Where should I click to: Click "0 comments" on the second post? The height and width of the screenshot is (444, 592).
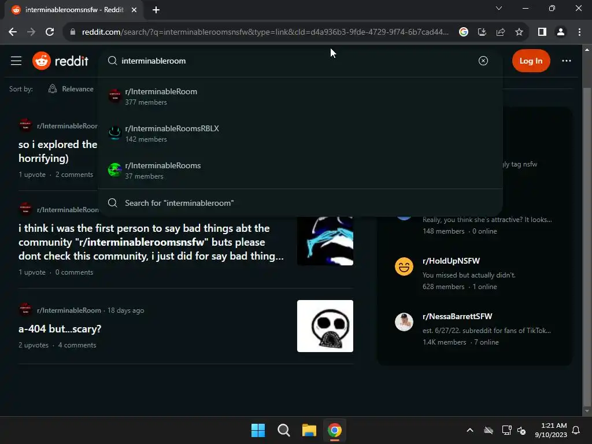coord(74,273)
